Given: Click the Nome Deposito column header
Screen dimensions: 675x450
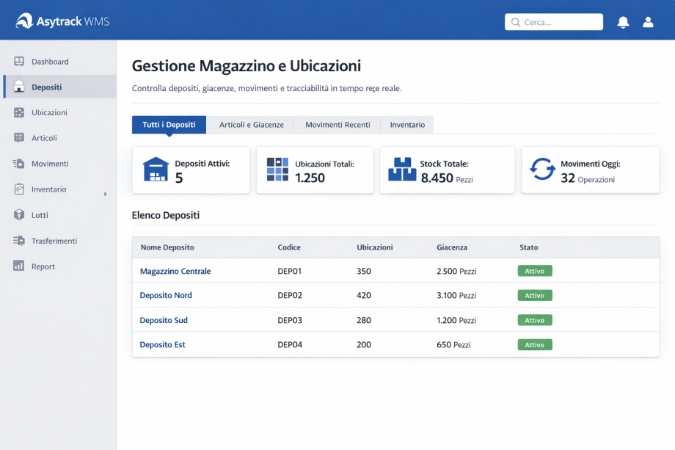Looking at the screenshot, I should point(167,247).
